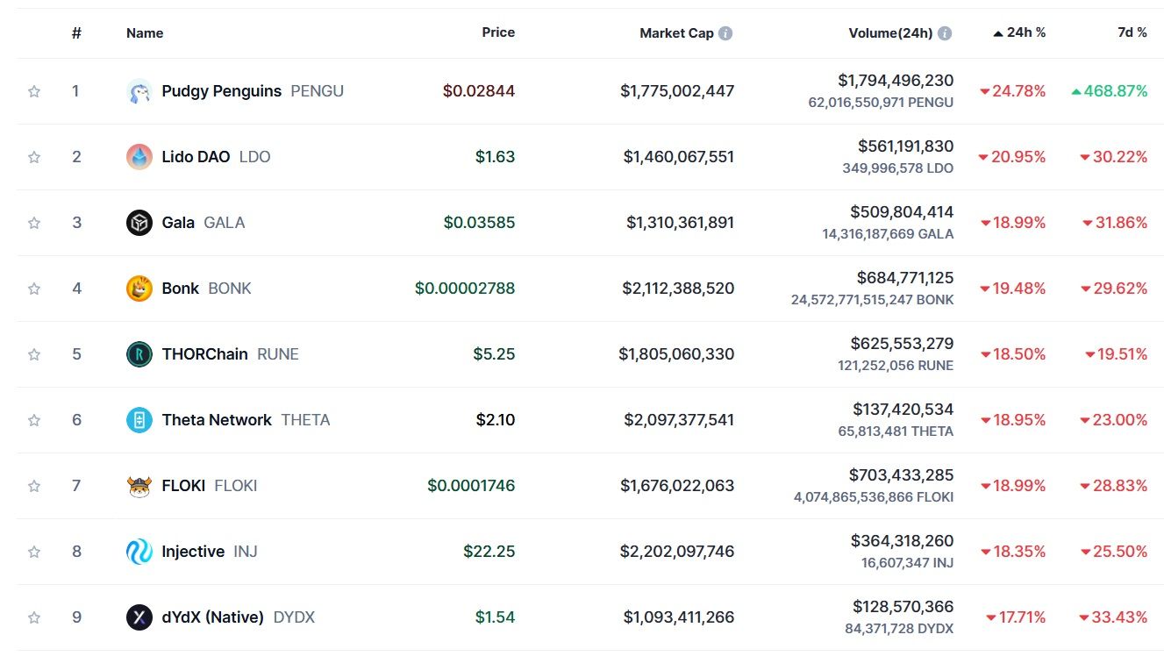Click Lido DAO volume amount $561,191,830
The width and height of the screenshot is (1164, 656).
(905, 146)
